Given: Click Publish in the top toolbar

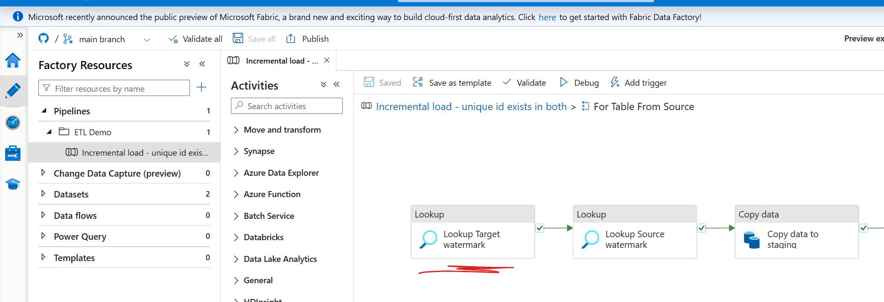Looking at the screenshot, I should [x=307, y=39].
